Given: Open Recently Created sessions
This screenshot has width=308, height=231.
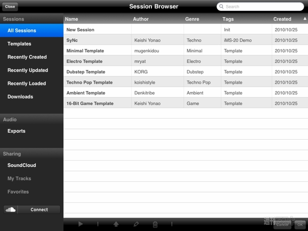Looking at the screenshot, I should coord(32,57).
